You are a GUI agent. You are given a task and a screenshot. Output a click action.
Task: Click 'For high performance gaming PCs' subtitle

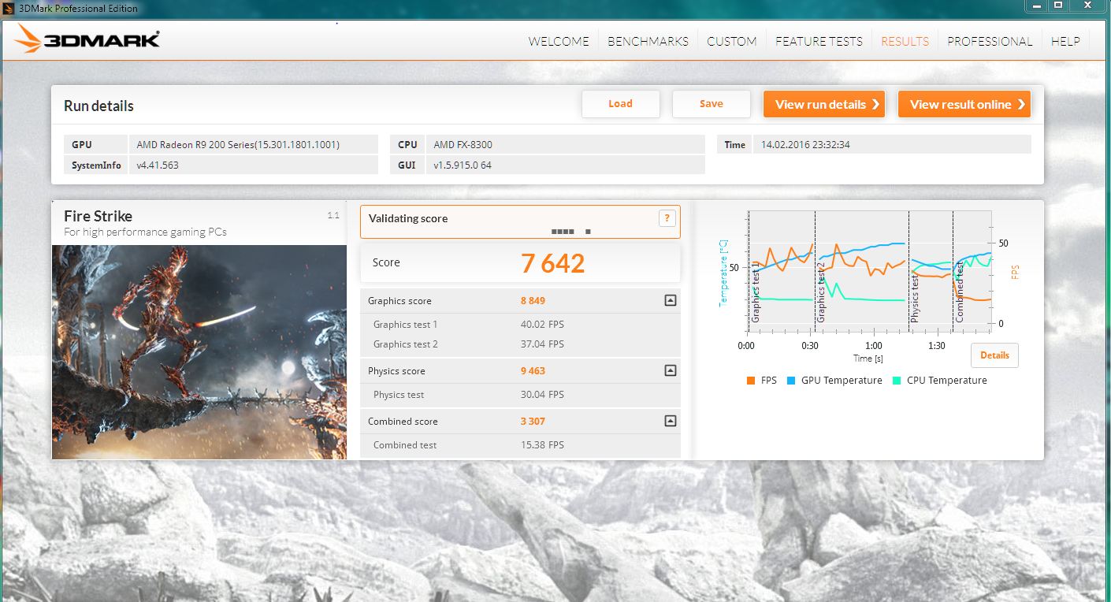click(145, 232)
